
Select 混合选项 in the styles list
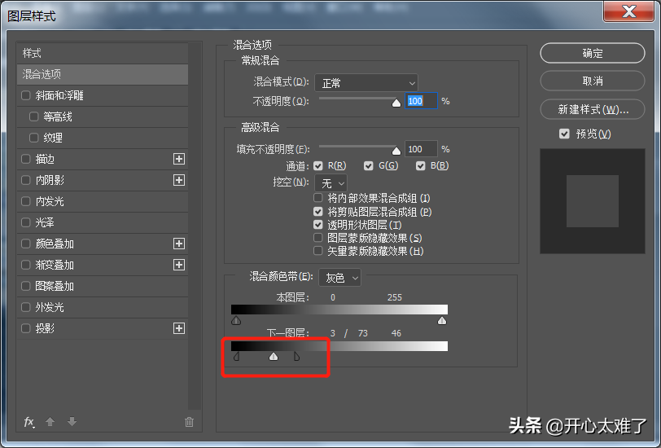[103, 74]
